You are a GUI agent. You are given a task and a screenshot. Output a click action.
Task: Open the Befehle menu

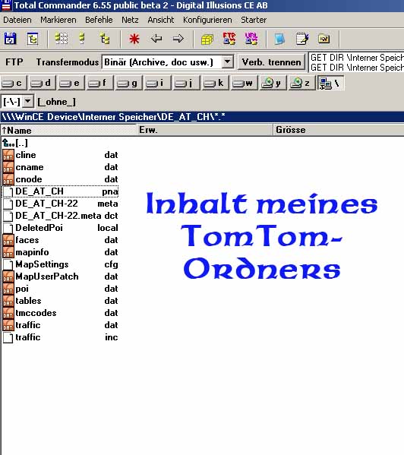click(99, 20)
